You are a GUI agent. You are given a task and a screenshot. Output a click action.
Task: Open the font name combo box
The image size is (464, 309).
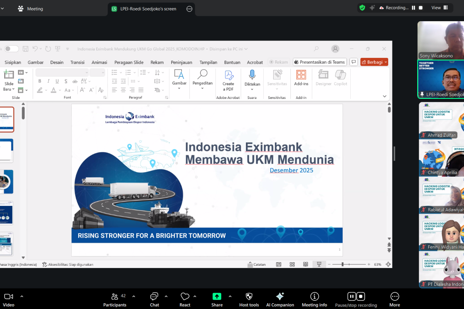coord(62,73)
